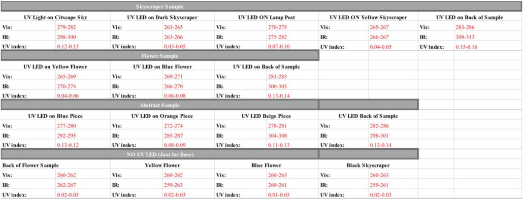
Task: Select the UV LED on Dark Skyscraper heading
Action: [162, 18]
